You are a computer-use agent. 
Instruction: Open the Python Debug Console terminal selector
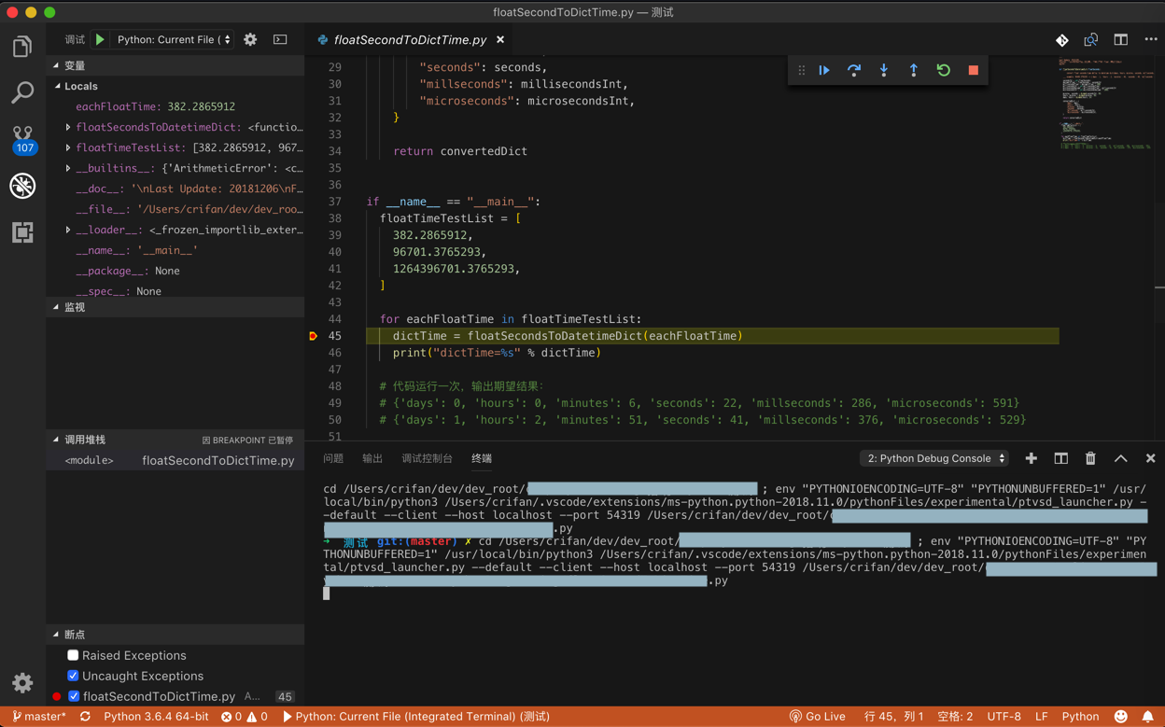[x=934, y=458]
